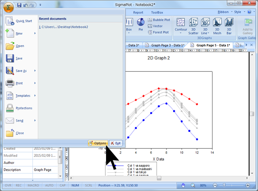Create a 3D Mesh plot

217,26
